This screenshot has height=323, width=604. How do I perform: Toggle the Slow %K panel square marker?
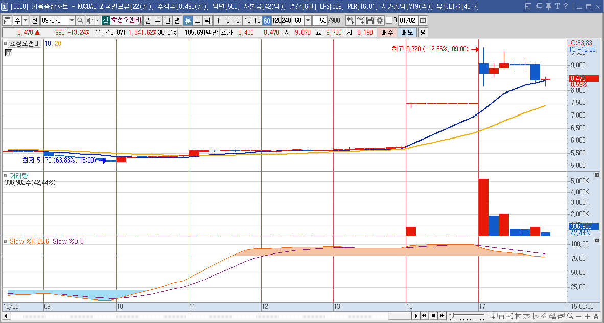tap(6, 241)
